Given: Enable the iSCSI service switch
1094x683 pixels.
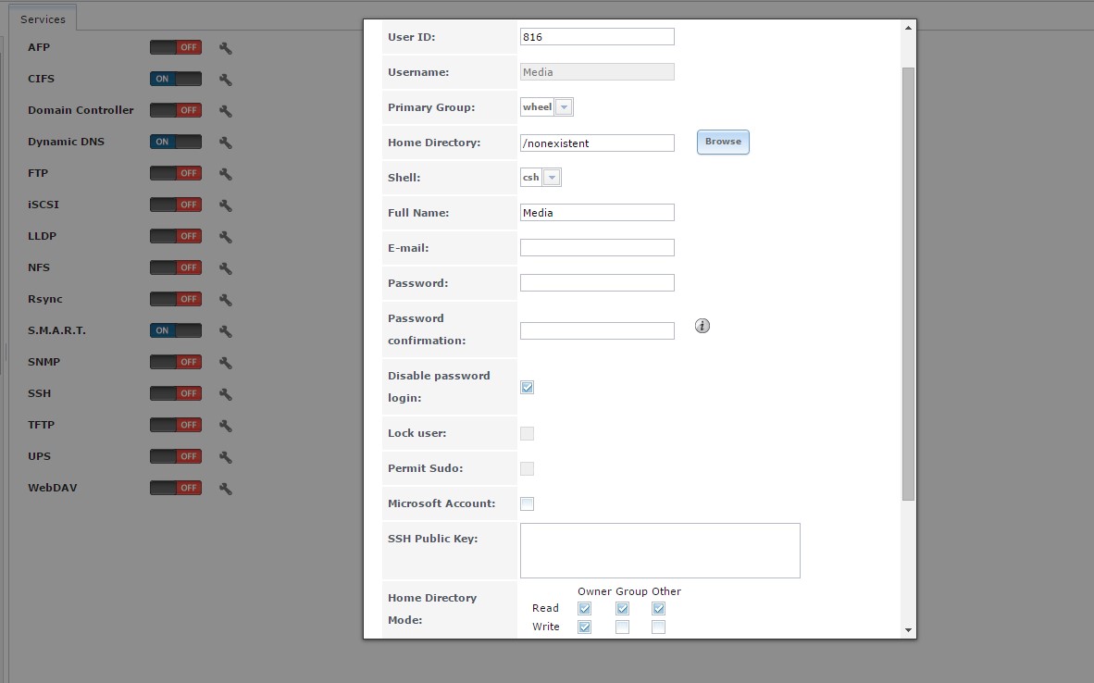Looking at the screenshot, I should (176, 205).
